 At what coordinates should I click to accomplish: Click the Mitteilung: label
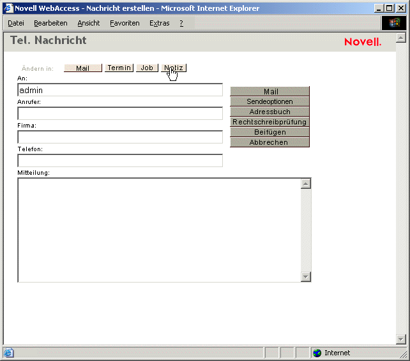click(x=33, y=173)
